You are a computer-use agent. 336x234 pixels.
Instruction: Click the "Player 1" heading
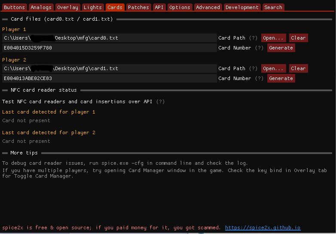pos(14,29)
